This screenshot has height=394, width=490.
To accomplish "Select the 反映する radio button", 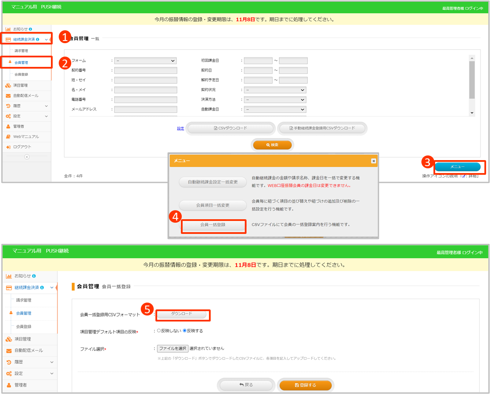I will point(185,331).
